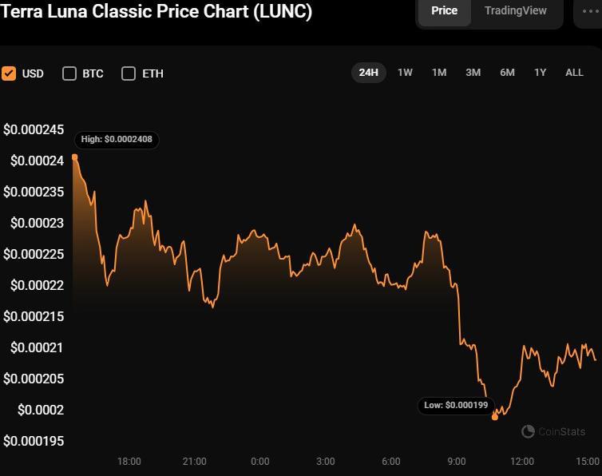This screenshot has height=476, width=602.
Task: Switch to the TradingView tab
Action: coord(515,11)
